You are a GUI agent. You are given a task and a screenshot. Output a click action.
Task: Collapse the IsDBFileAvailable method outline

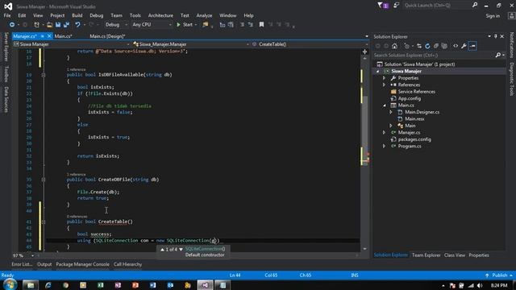click(43, 75)
